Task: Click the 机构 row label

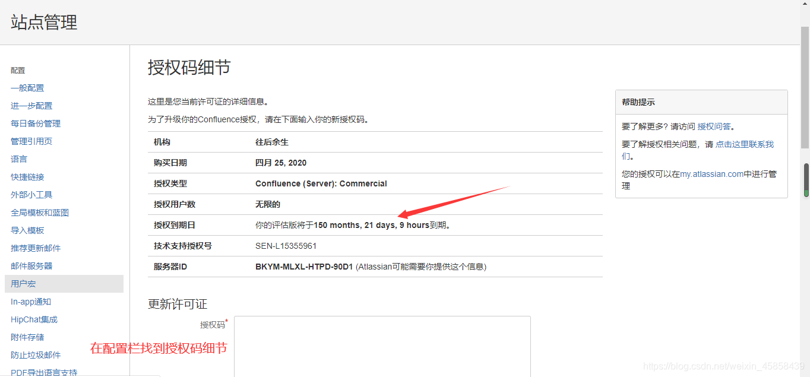Action: coord(162,142)
